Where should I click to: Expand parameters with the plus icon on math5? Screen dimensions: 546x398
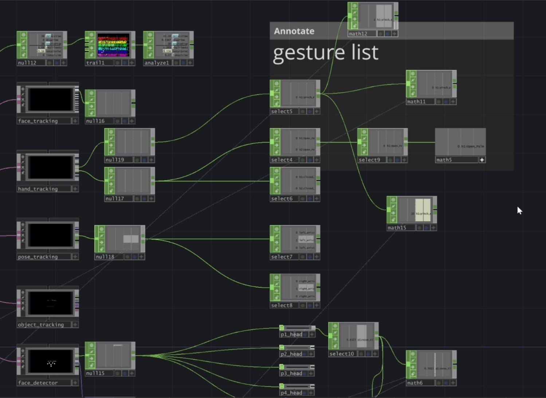pyautogui.click(x=482, y=159)
